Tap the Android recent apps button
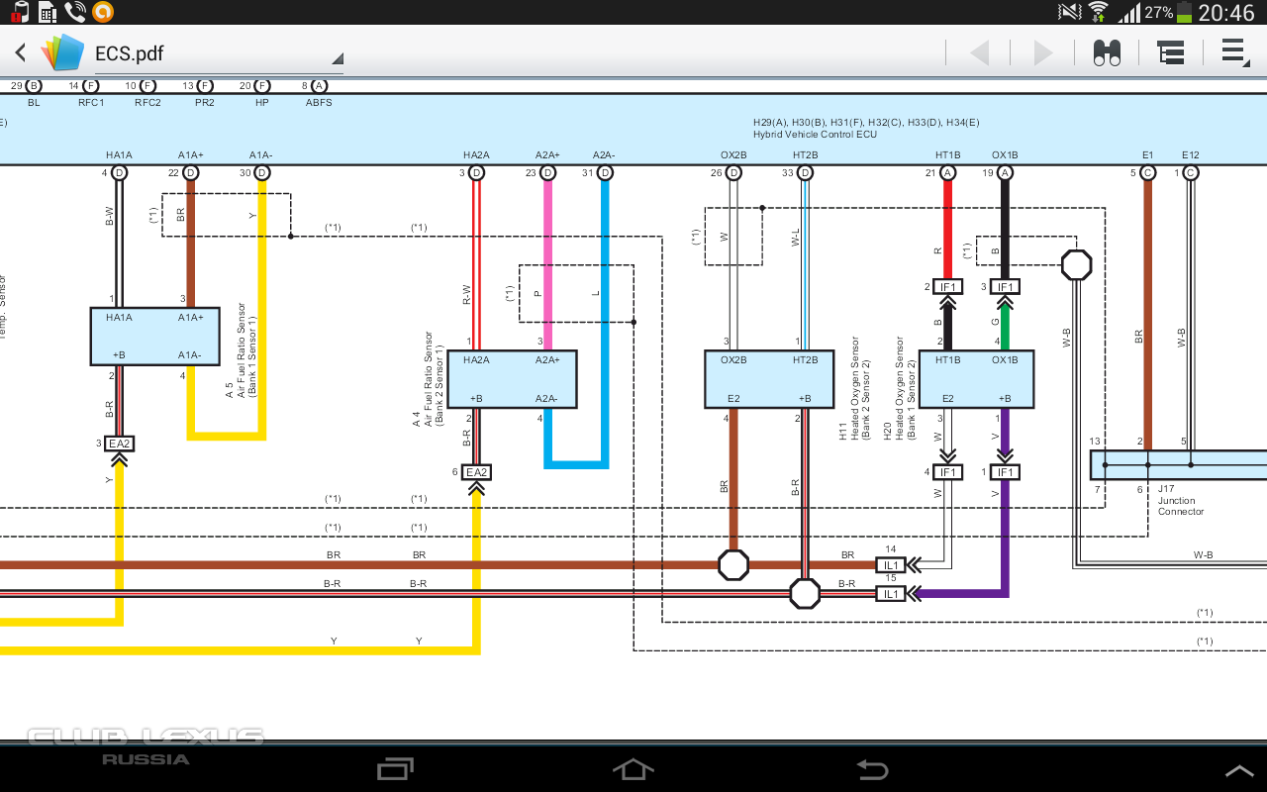Viewport: 1267px width, 792px height. pyautogui.click(x=396, y=768)
